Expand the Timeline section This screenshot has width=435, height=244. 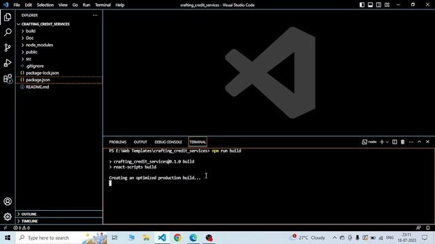(x=59, y=221)
